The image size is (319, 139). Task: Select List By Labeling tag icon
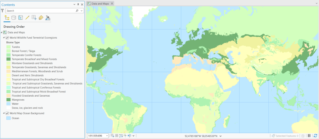pyautogui.click(x=41, y=18)
